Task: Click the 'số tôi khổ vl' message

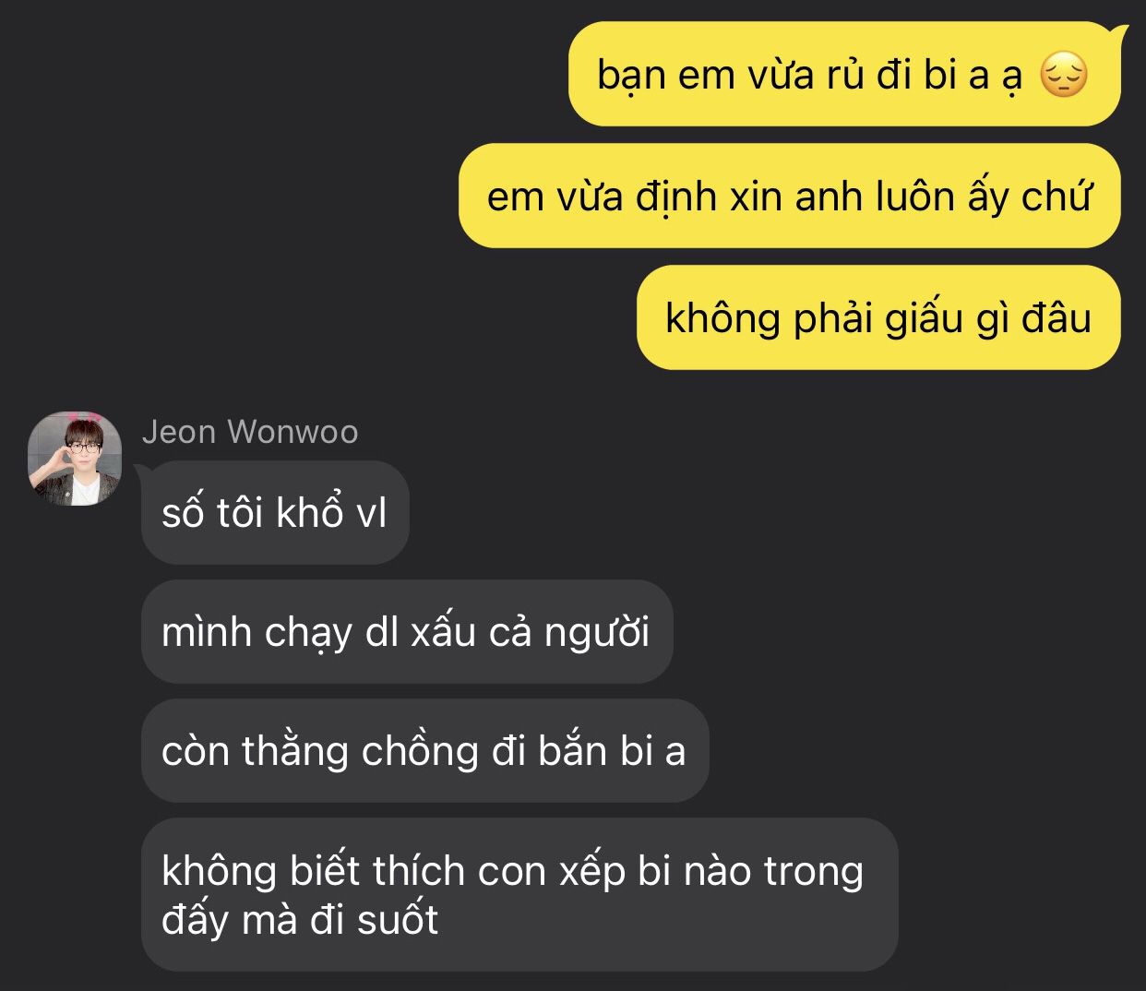Action: click(275, 512)
